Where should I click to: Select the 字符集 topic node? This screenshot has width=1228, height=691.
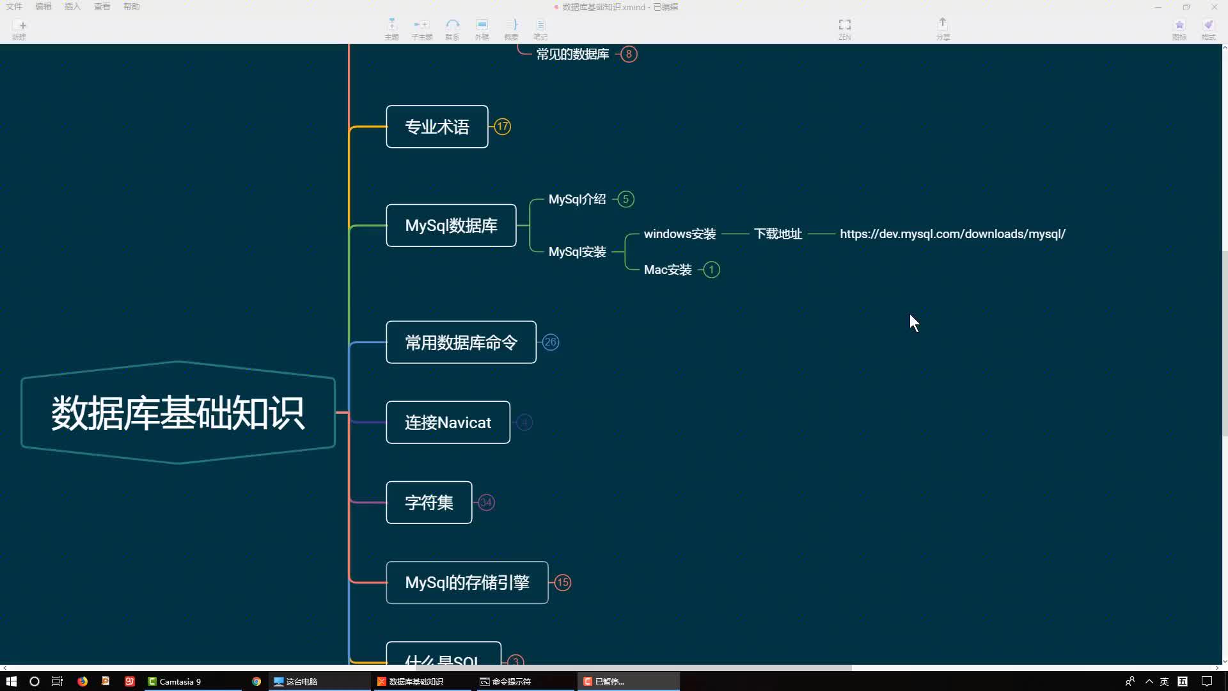pos(429,502)
